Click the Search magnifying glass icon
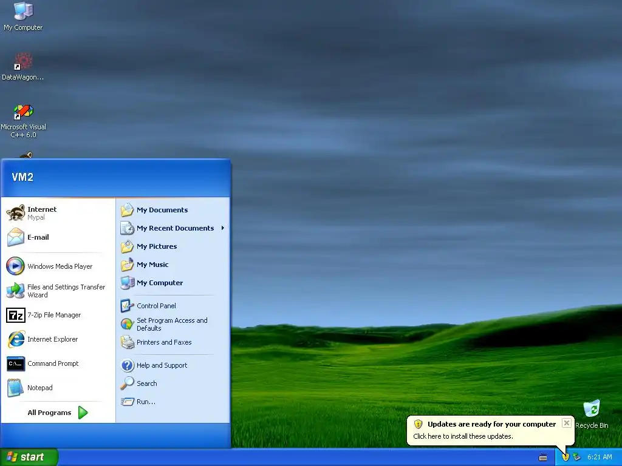The image size is (622, 466). pos(128,383)
